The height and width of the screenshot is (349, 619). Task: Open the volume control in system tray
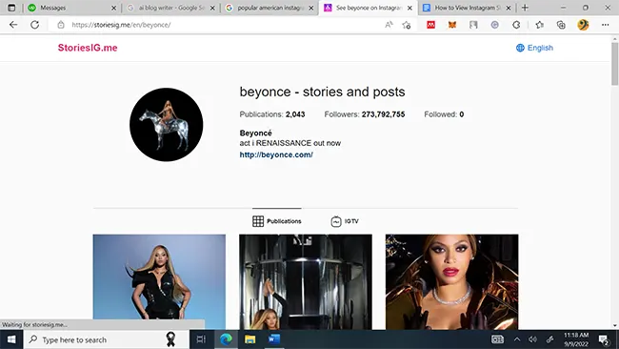[x=532, y=339]
